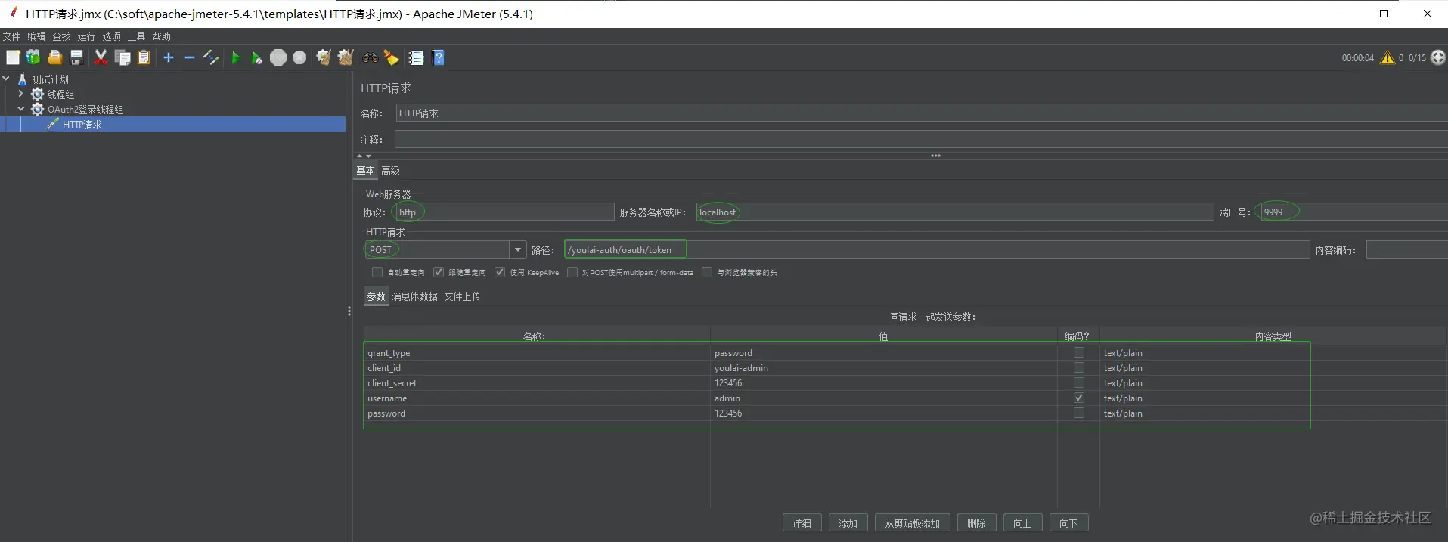This screenshot has height=542, width=1448.
Task: Click the 从剪贴板添加 button
Action: 912,523
